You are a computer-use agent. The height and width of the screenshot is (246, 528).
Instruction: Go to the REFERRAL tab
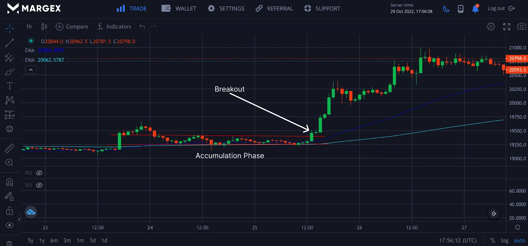point(274,9)
